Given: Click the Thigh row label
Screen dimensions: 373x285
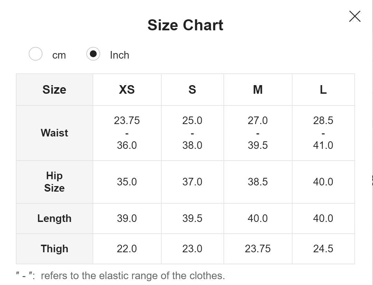Looking at the screenshot, I should click(x=55, y=249).
